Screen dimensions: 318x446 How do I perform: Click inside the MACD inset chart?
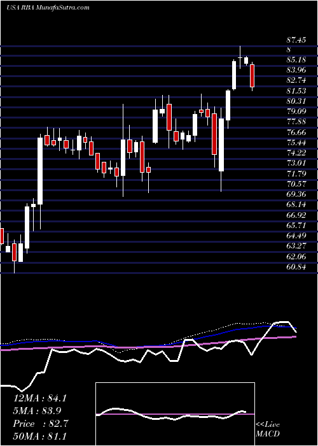click(x=175, y=414)
